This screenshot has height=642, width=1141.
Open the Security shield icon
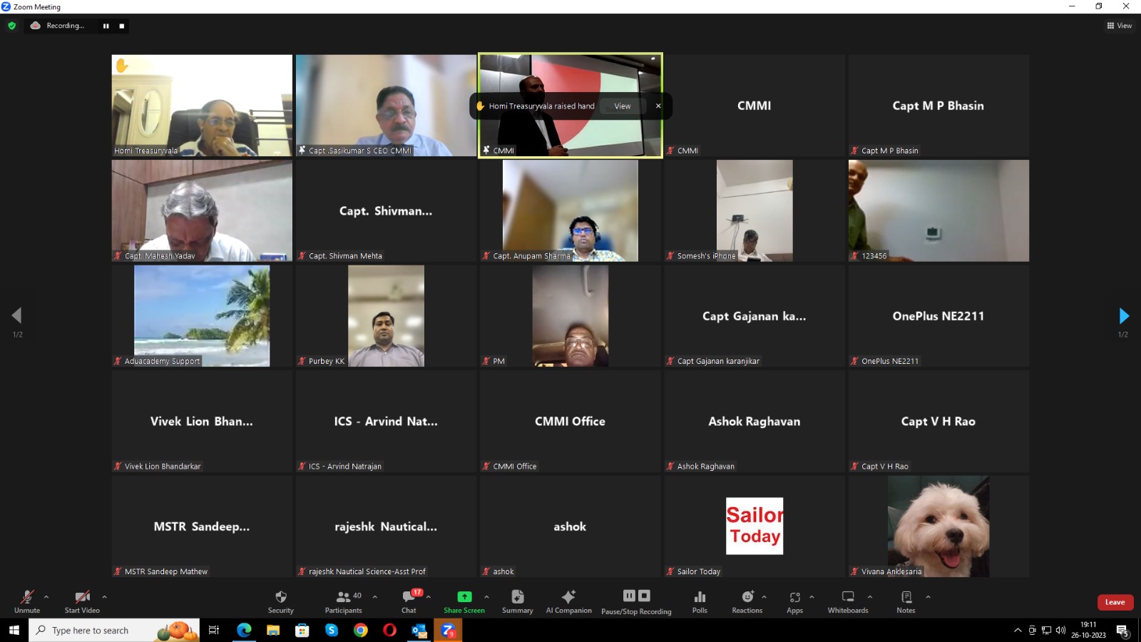click(280, 597)
